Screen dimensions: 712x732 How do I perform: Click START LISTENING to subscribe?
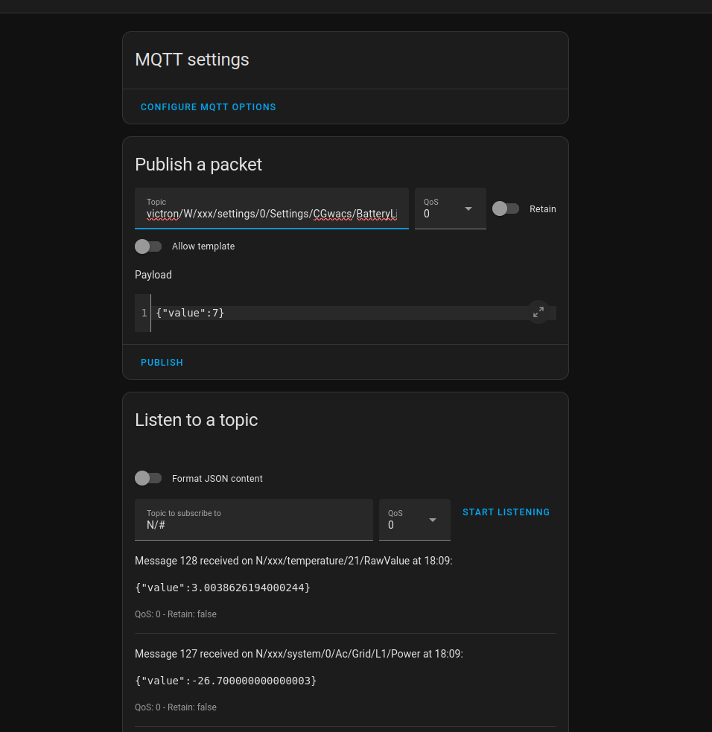[x=506, y=512]
